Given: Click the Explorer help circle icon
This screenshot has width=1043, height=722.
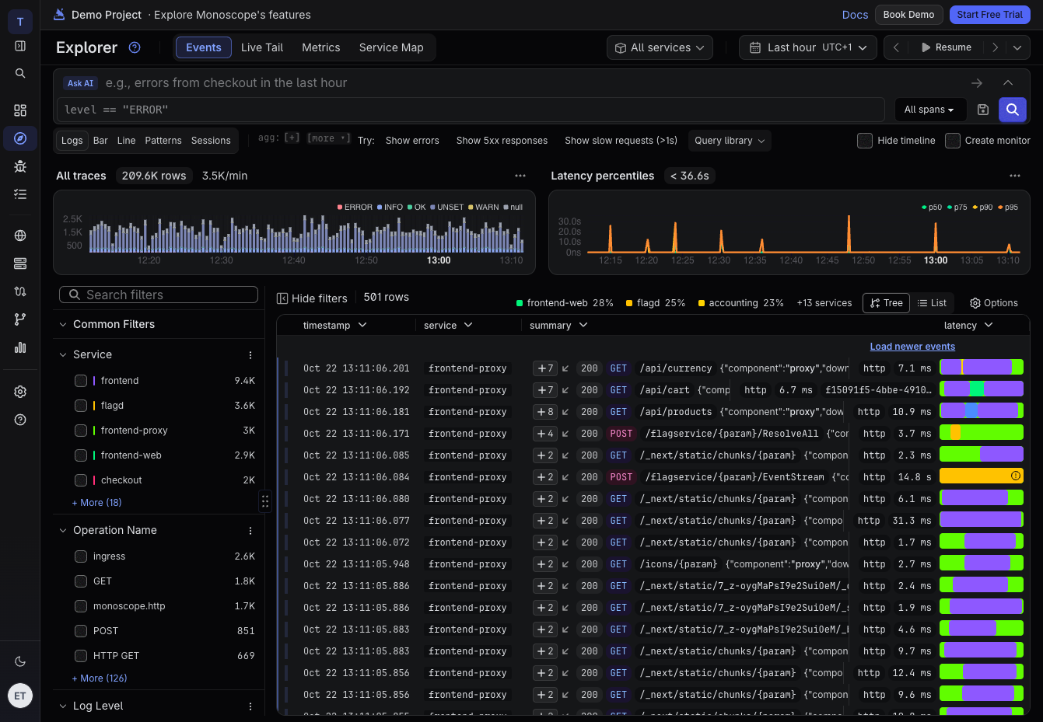Looking at the screenshot, I should (x=135, y=47).
